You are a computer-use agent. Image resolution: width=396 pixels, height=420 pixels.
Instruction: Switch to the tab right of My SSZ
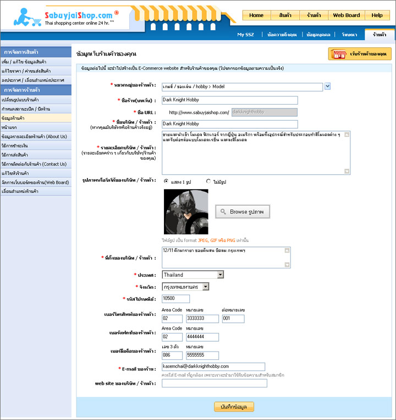[x=282, y=35]
